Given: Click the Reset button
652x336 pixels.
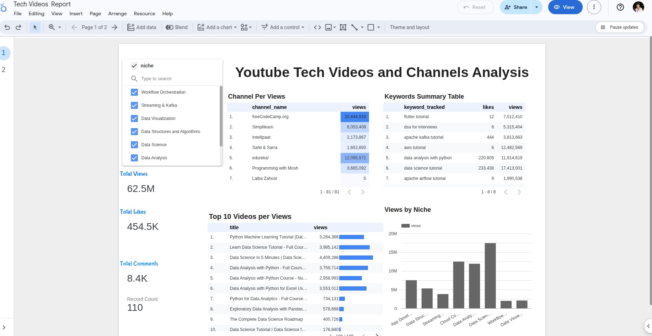Looking at the screenshot, I should click(475, 7).
